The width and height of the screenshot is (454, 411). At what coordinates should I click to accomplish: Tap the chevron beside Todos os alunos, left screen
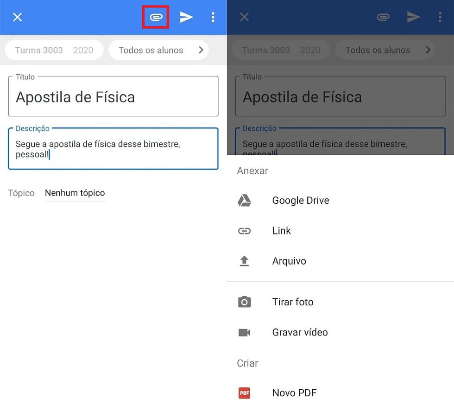201,50
